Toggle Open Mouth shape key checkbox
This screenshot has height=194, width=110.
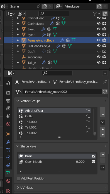[x=94, y=162]
